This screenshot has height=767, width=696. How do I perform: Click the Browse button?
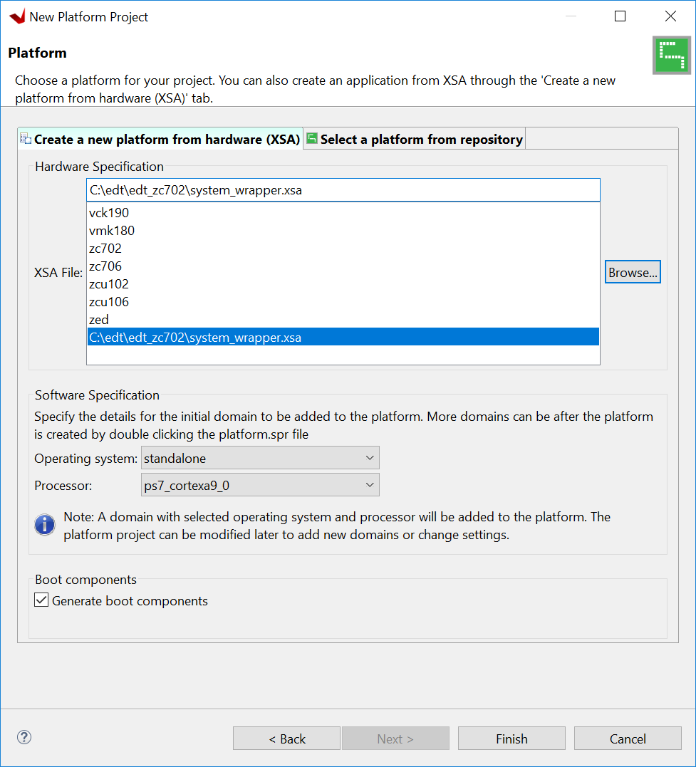(x=633, y=272)
